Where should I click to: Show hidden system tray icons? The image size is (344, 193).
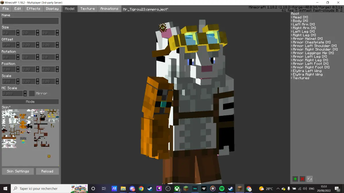click(x=278, y=189)
